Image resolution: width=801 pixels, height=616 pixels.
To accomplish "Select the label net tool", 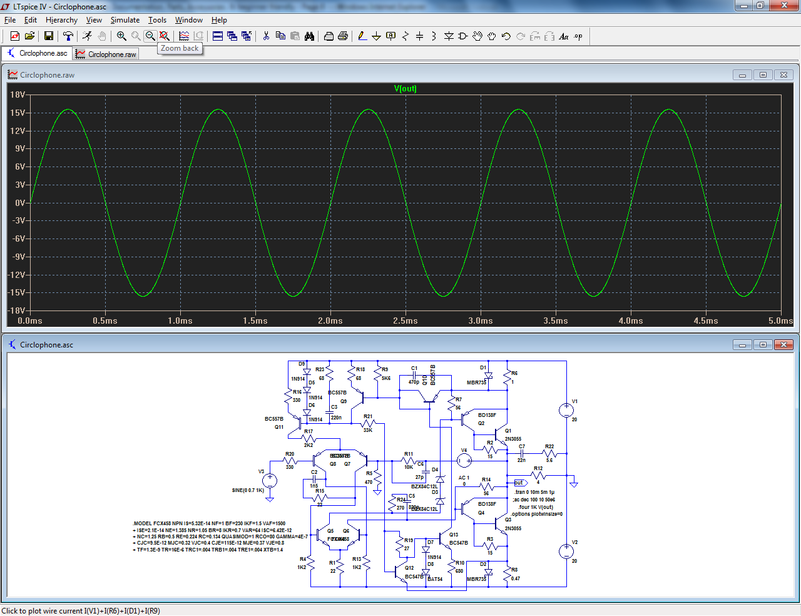I will pyautogui.click(x=391, y=36).
